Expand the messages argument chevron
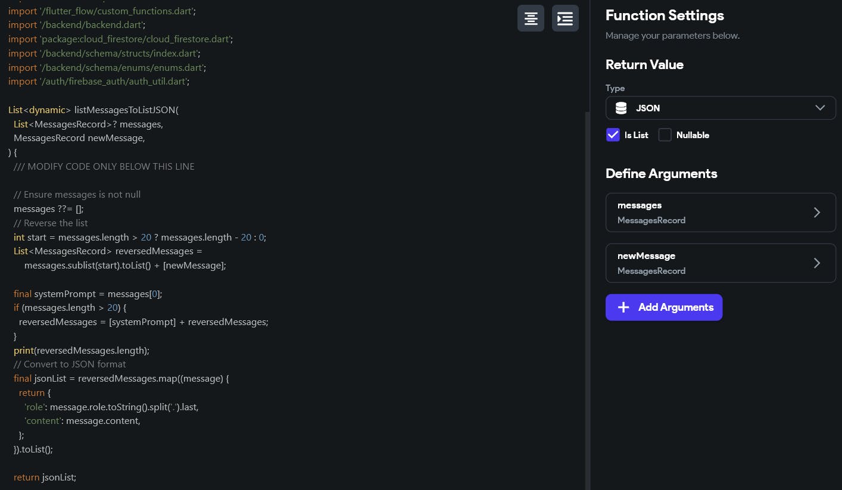 817,213
